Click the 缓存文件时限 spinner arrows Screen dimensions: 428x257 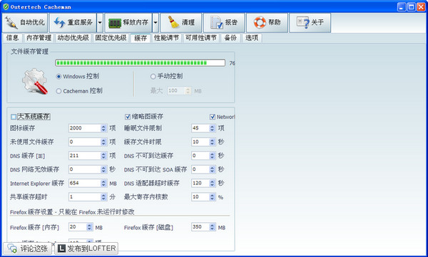pyautogui.click(x=213, y=142)
